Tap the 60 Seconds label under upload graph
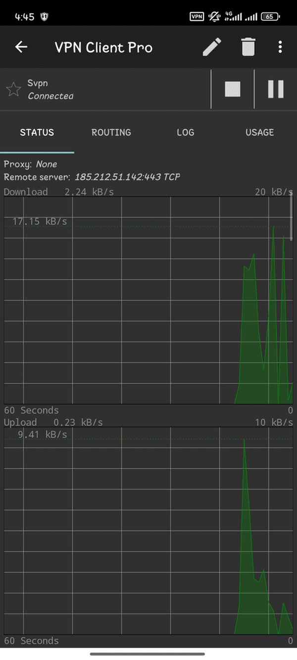The image size is (297, 660). click(31, 641)
